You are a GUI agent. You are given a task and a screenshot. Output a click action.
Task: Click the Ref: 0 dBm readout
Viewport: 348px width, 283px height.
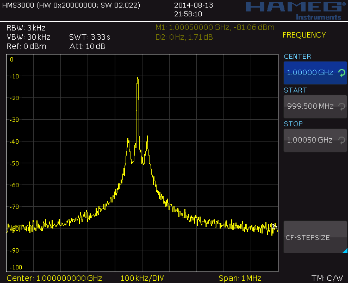27,46
